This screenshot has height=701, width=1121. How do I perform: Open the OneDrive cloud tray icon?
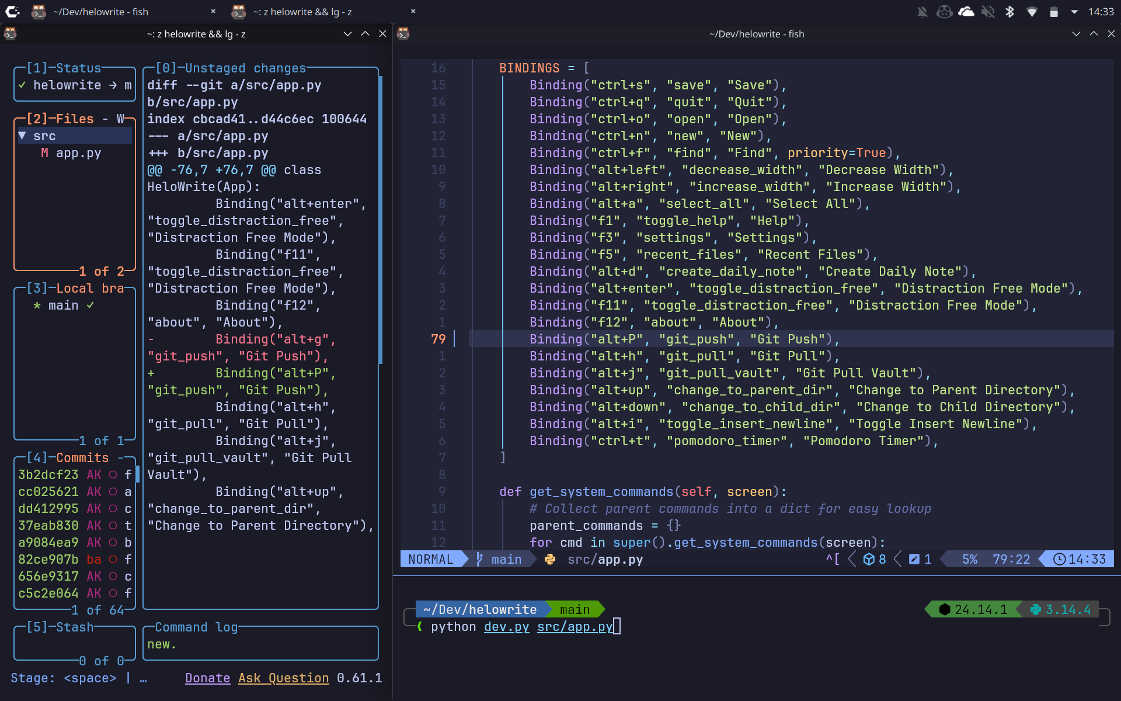click(966, 12)
